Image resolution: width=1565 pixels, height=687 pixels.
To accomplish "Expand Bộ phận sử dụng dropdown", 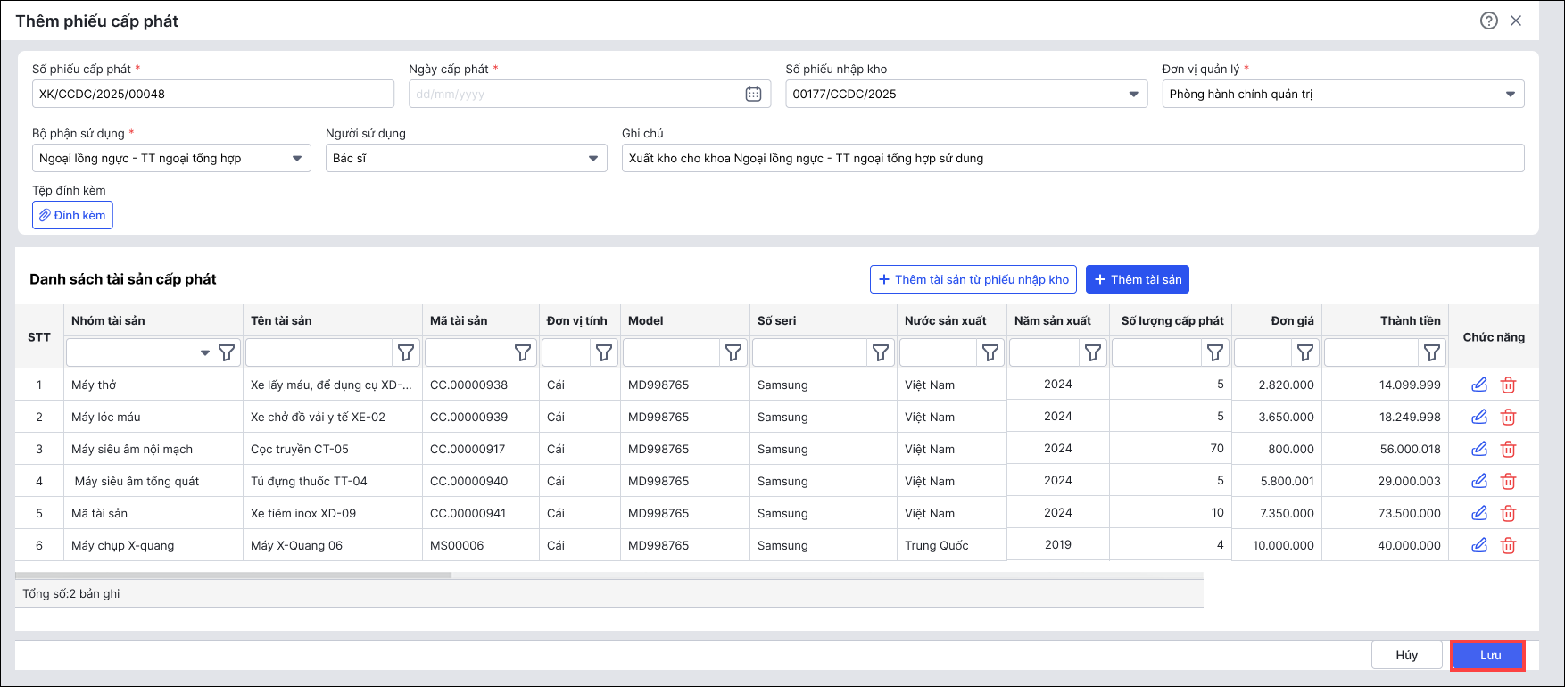I will click(x=297, y=158).
